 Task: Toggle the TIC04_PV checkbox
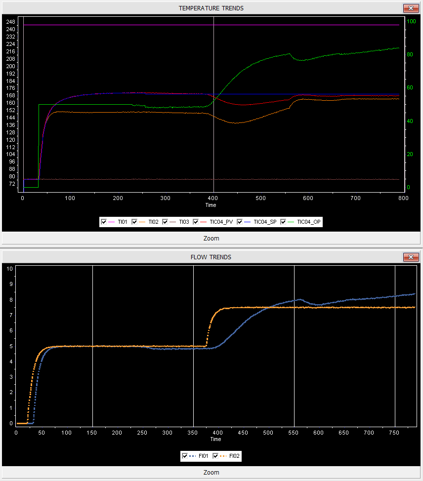tap(196, 222)
